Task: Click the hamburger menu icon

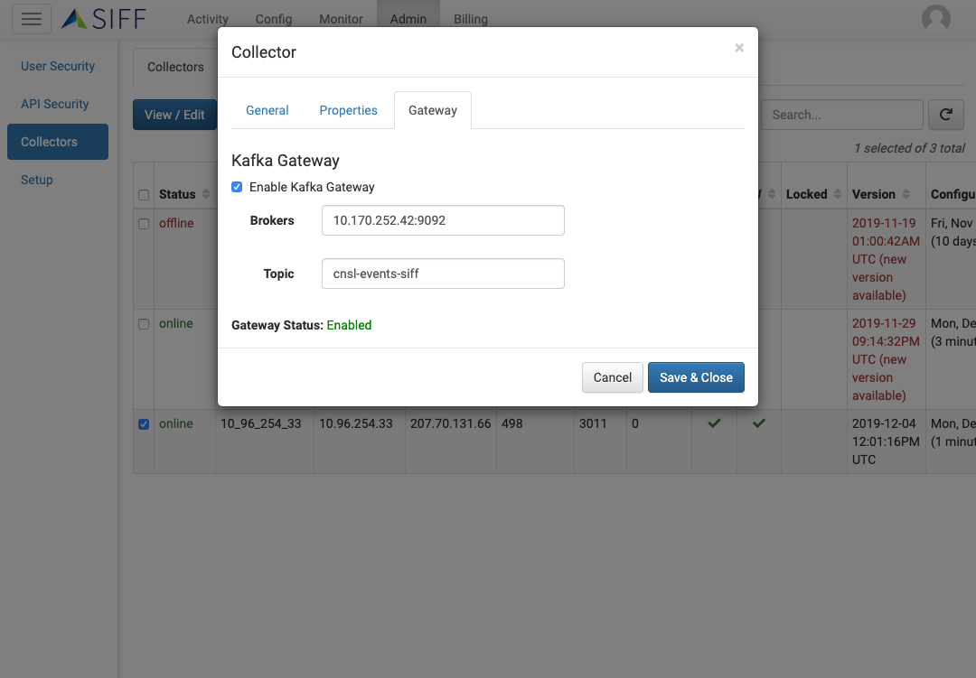Action: (x=31, y=18)
